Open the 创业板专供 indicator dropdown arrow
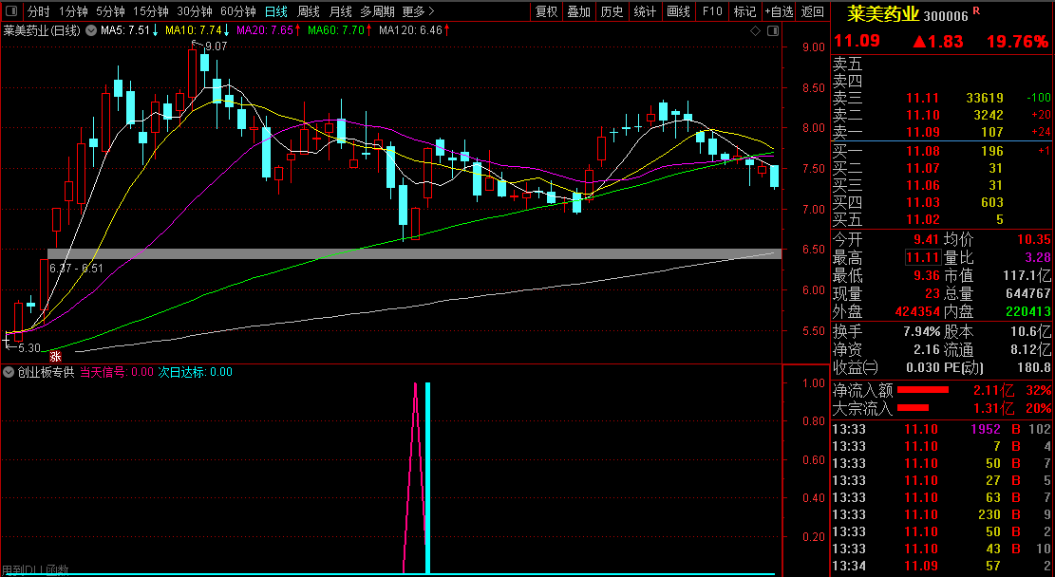The width and height of the screenshot is (1055, 577). click(x=9, y=372)
